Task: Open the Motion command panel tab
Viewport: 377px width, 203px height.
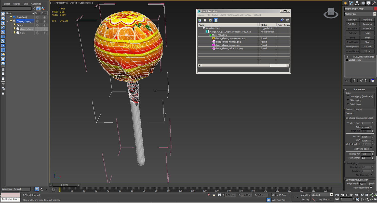Action: click(363, 3)
